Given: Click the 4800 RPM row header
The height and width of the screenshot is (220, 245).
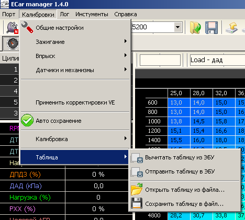Looking at the screenshot, I should point(157,215).
